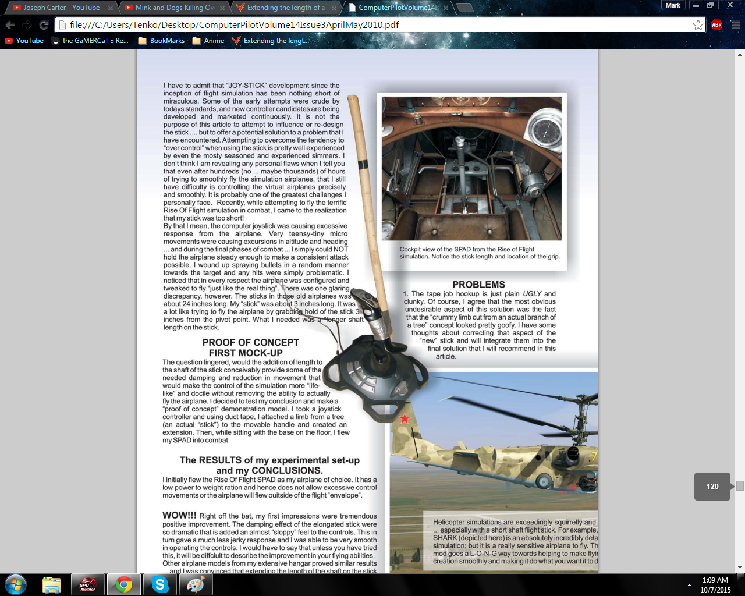The image size is (745, 596).
Task: Click the browser Forward arrow
Action: pos(27,25)
